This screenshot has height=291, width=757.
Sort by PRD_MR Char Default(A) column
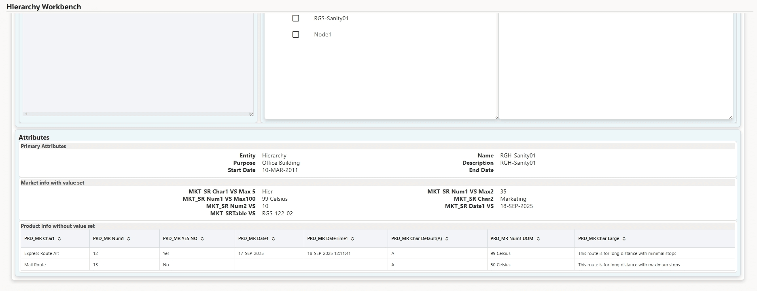point(447,239)
